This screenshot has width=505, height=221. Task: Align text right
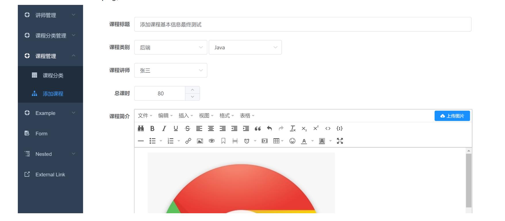pos(223,128)
